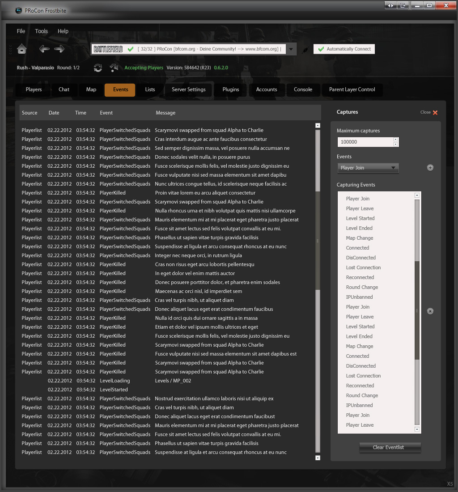Open the Accounts tab
This screenshot has width=458, height=492.
tap(267, 90)
